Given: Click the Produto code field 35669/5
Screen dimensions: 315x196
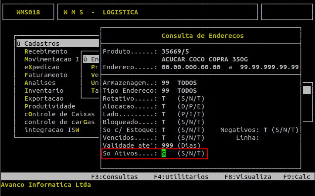Looking at the screenshot, I should point(173,51).
